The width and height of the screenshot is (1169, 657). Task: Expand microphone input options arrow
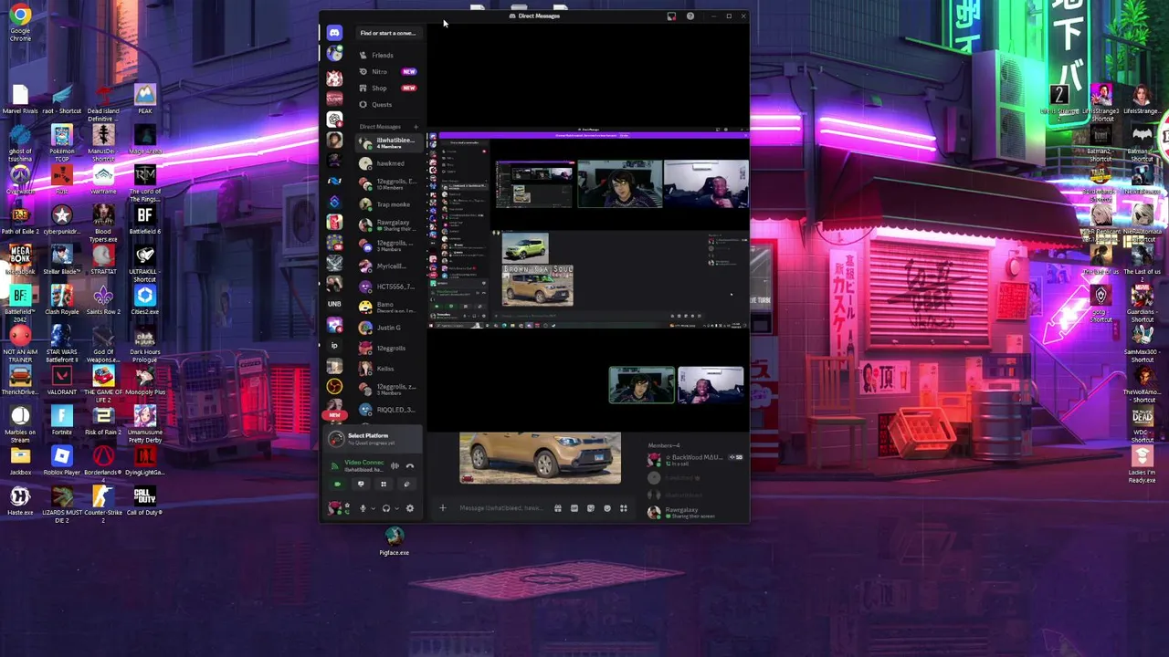tap(373, 508)
